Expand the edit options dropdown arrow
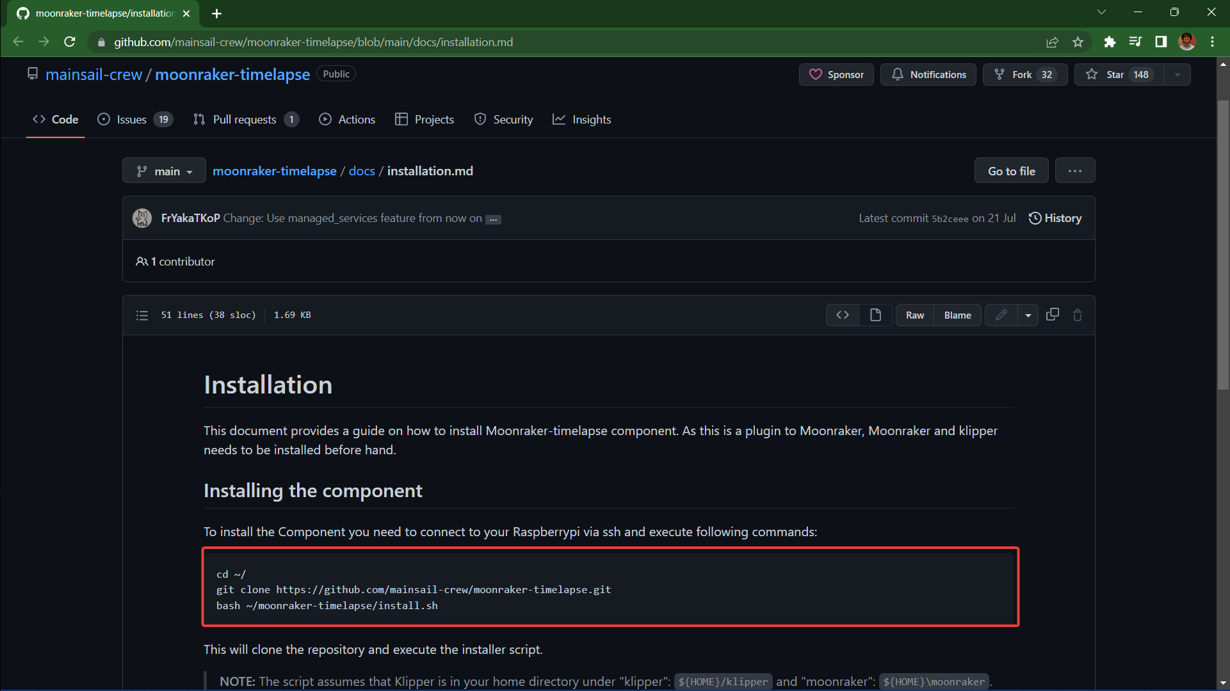 pyautogui.click(x=1028, y=315)
